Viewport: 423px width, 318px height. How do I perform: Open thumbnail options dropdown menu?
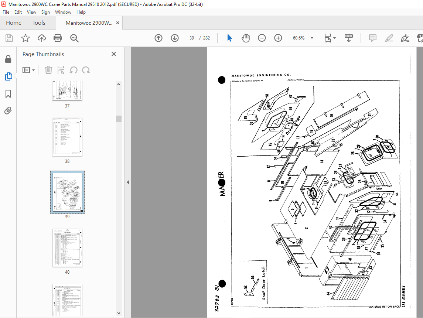coord(28,70)
